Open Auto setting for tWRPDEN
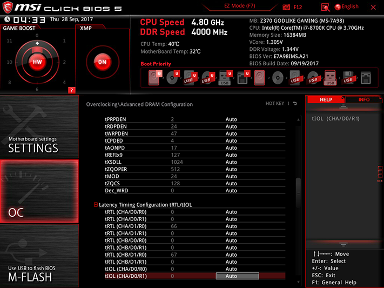Viewport: 384px width, 288px height. coord(231,133)
